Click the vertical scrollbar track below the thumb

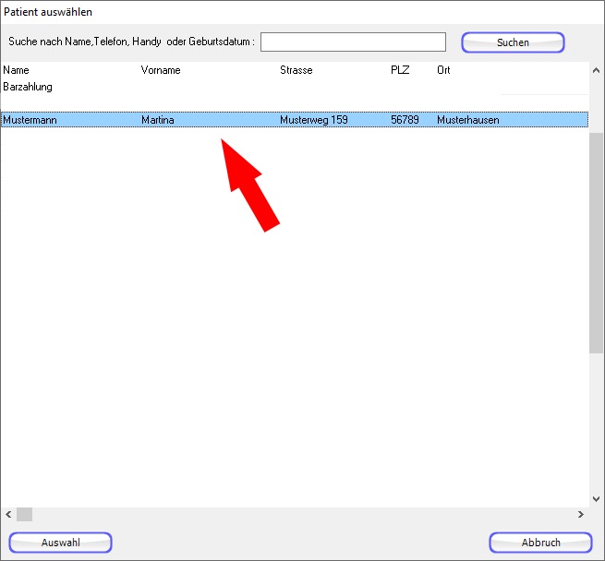pyautogui.click(x=597, y=424)
